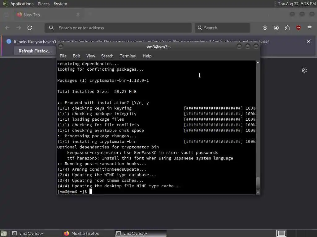Click the text 'Packages (1) cryptomator-bin-1.13.0-1'
The image size is (317, 237).
[x=103, y=81]
